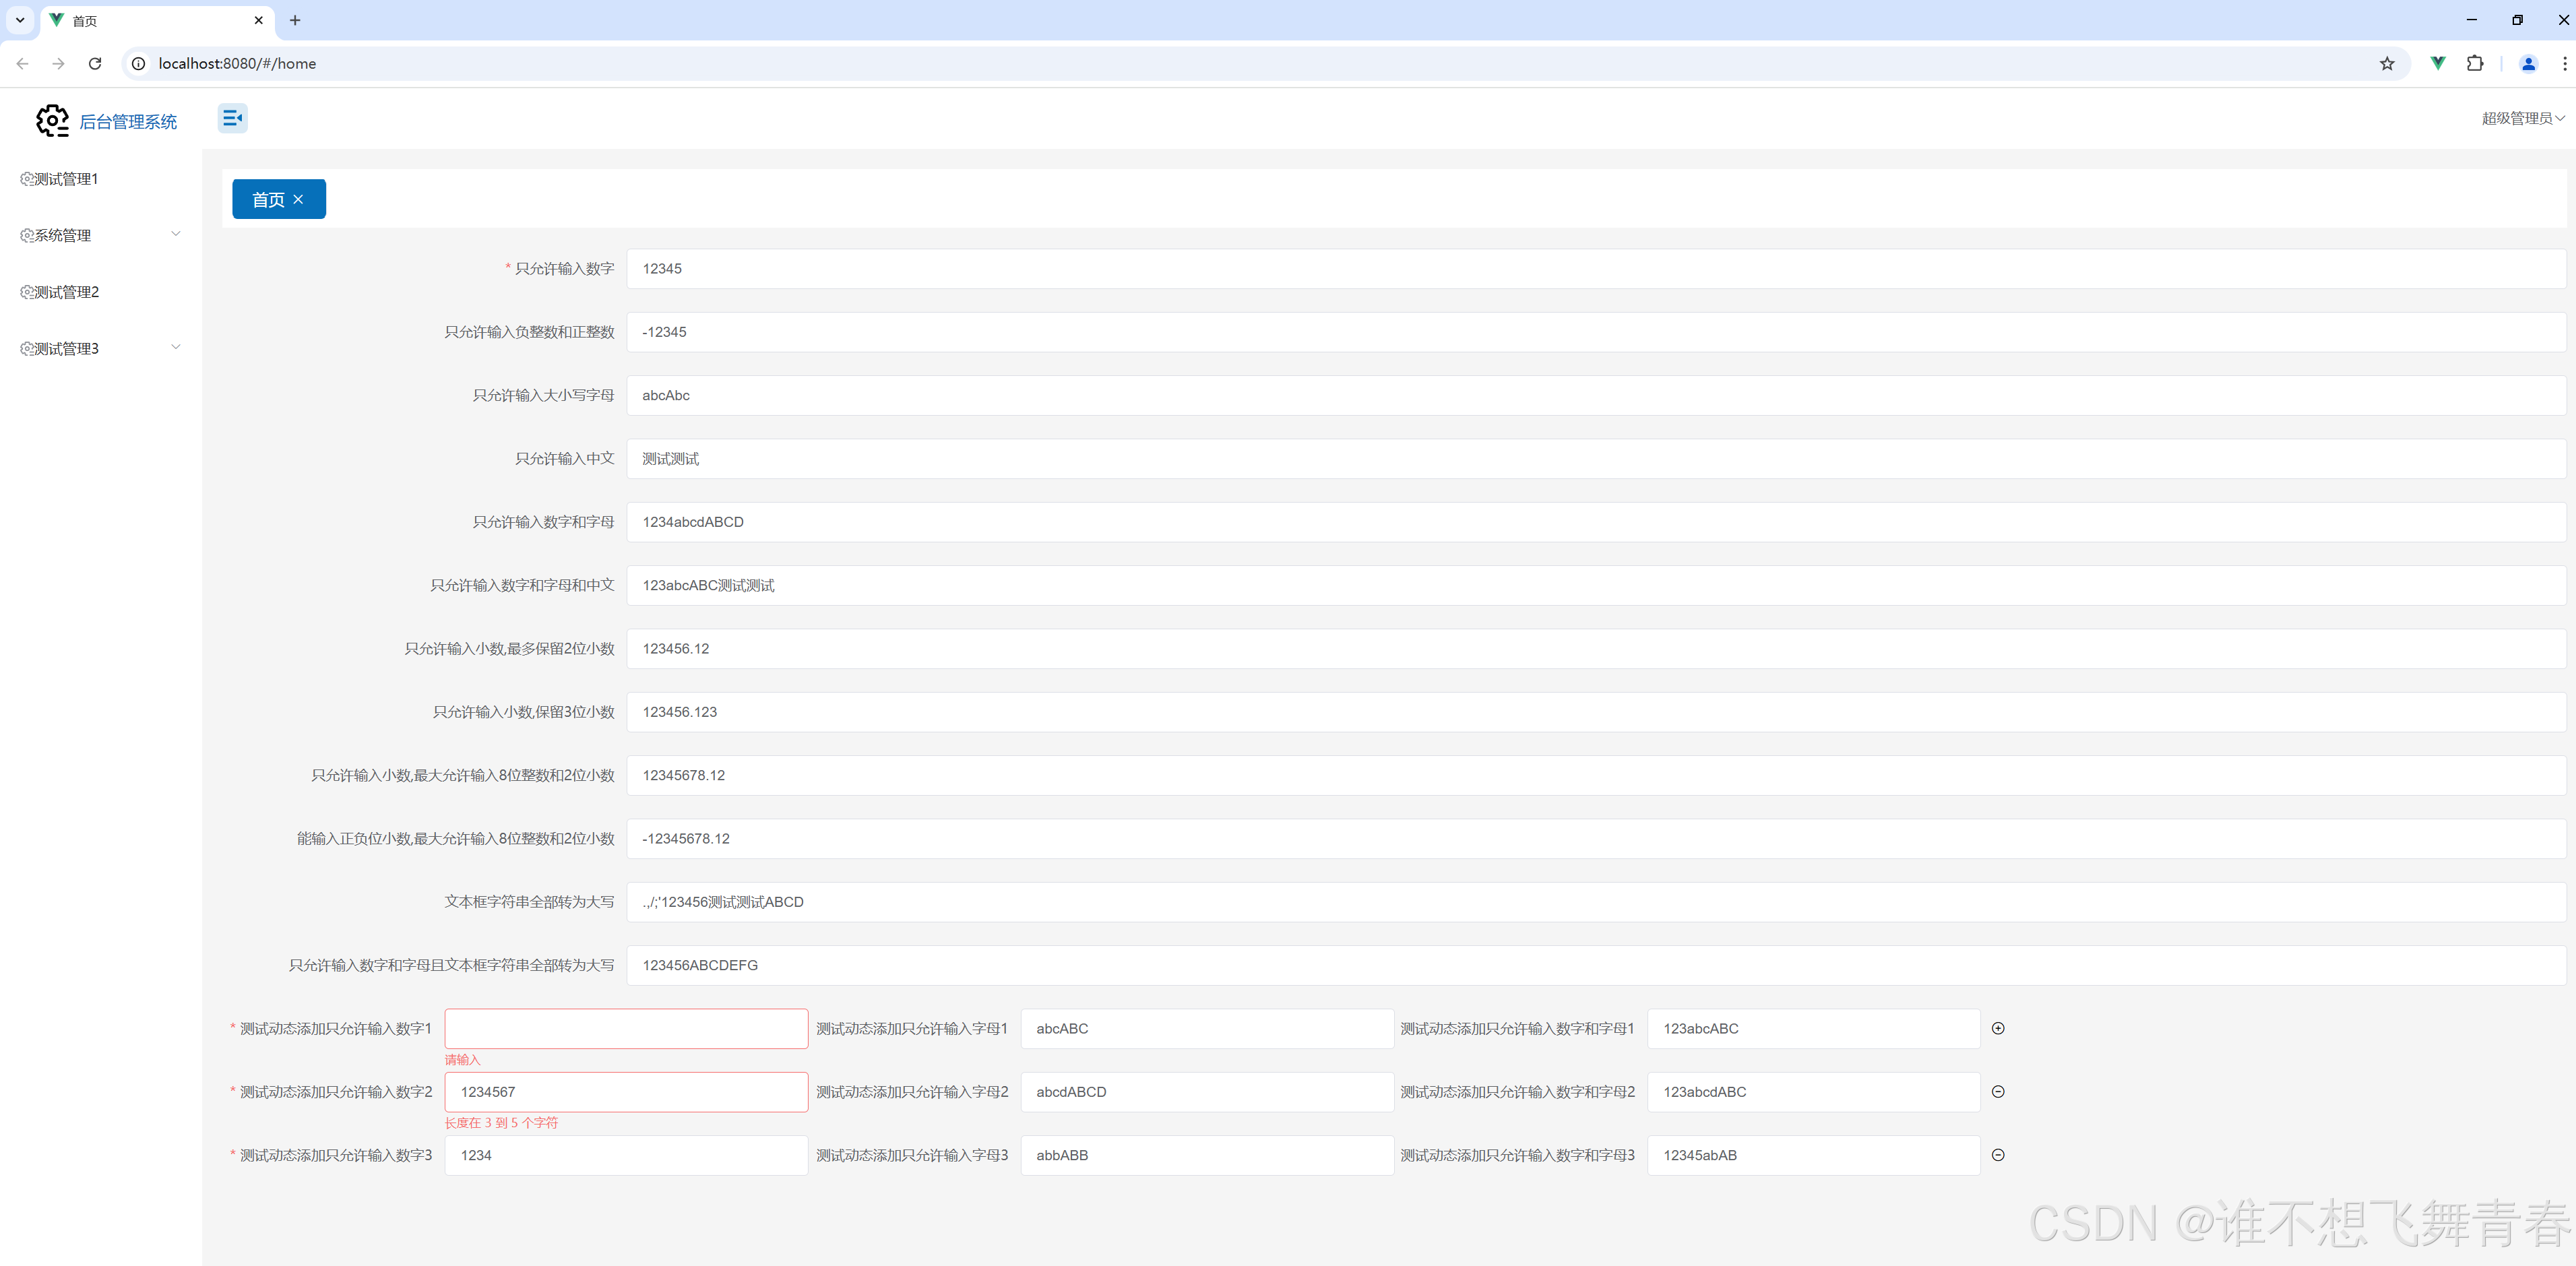Click the field containing abcdABCD
Viewport: 2576px width, 1266px height.
click(1207, 1092)
